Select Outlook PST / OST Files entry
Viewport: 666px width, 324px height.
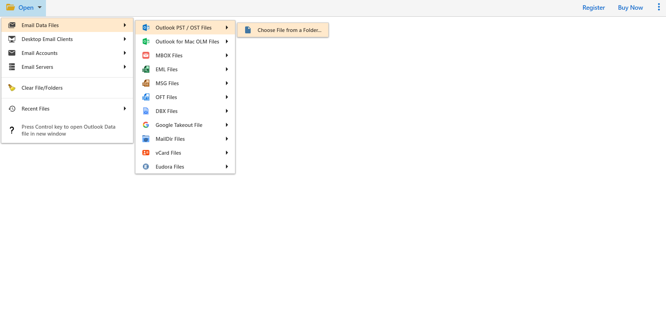tap(185, 27)
